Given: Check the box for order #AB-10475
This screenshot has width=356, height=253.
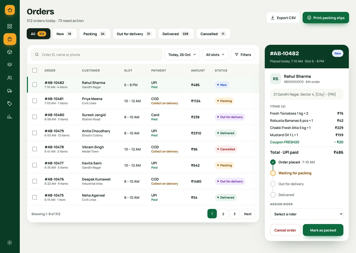Looking at the screenshot, I should pos(35,197).
